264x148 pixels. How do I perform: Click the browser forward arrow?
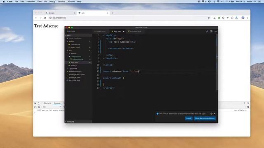(x=40, y=18)
